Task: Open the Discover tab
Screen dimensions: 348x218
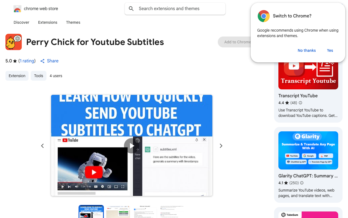Action: click(x=21, y=22)
